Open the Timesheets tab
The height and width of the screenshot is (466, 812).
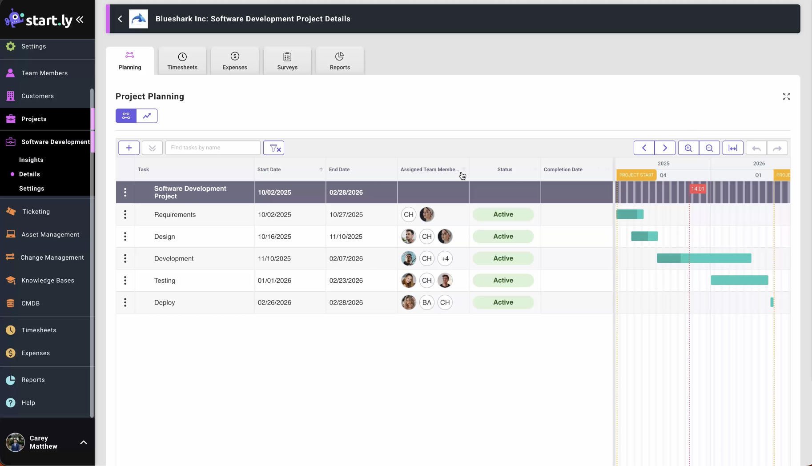point(182,61)
